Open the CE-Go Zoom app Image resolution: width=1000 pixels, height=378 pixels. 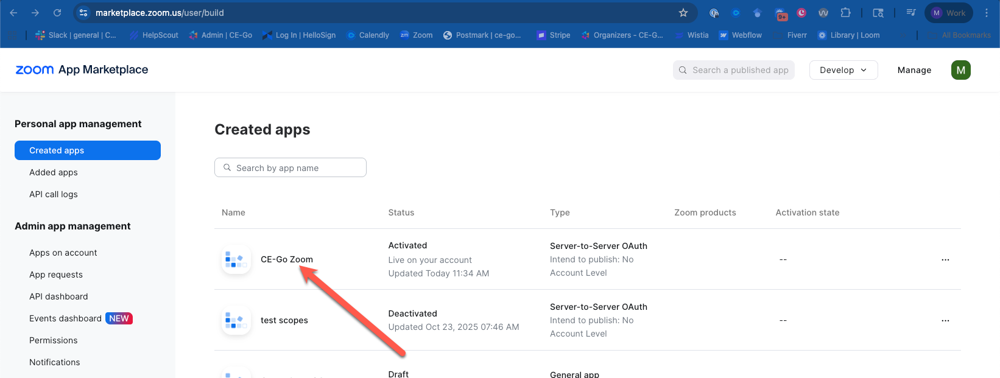tap(287, 259)
